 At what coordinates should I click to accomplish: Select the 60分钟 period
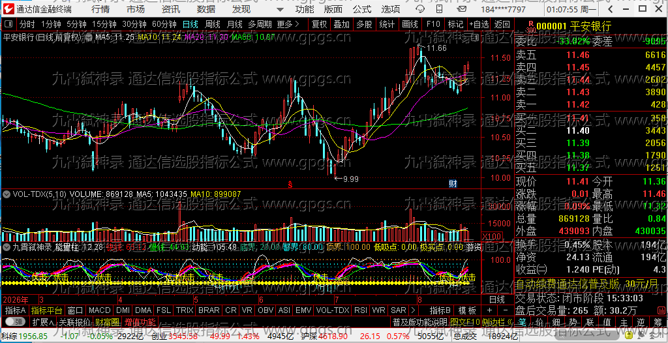click(x=164, y=24)
